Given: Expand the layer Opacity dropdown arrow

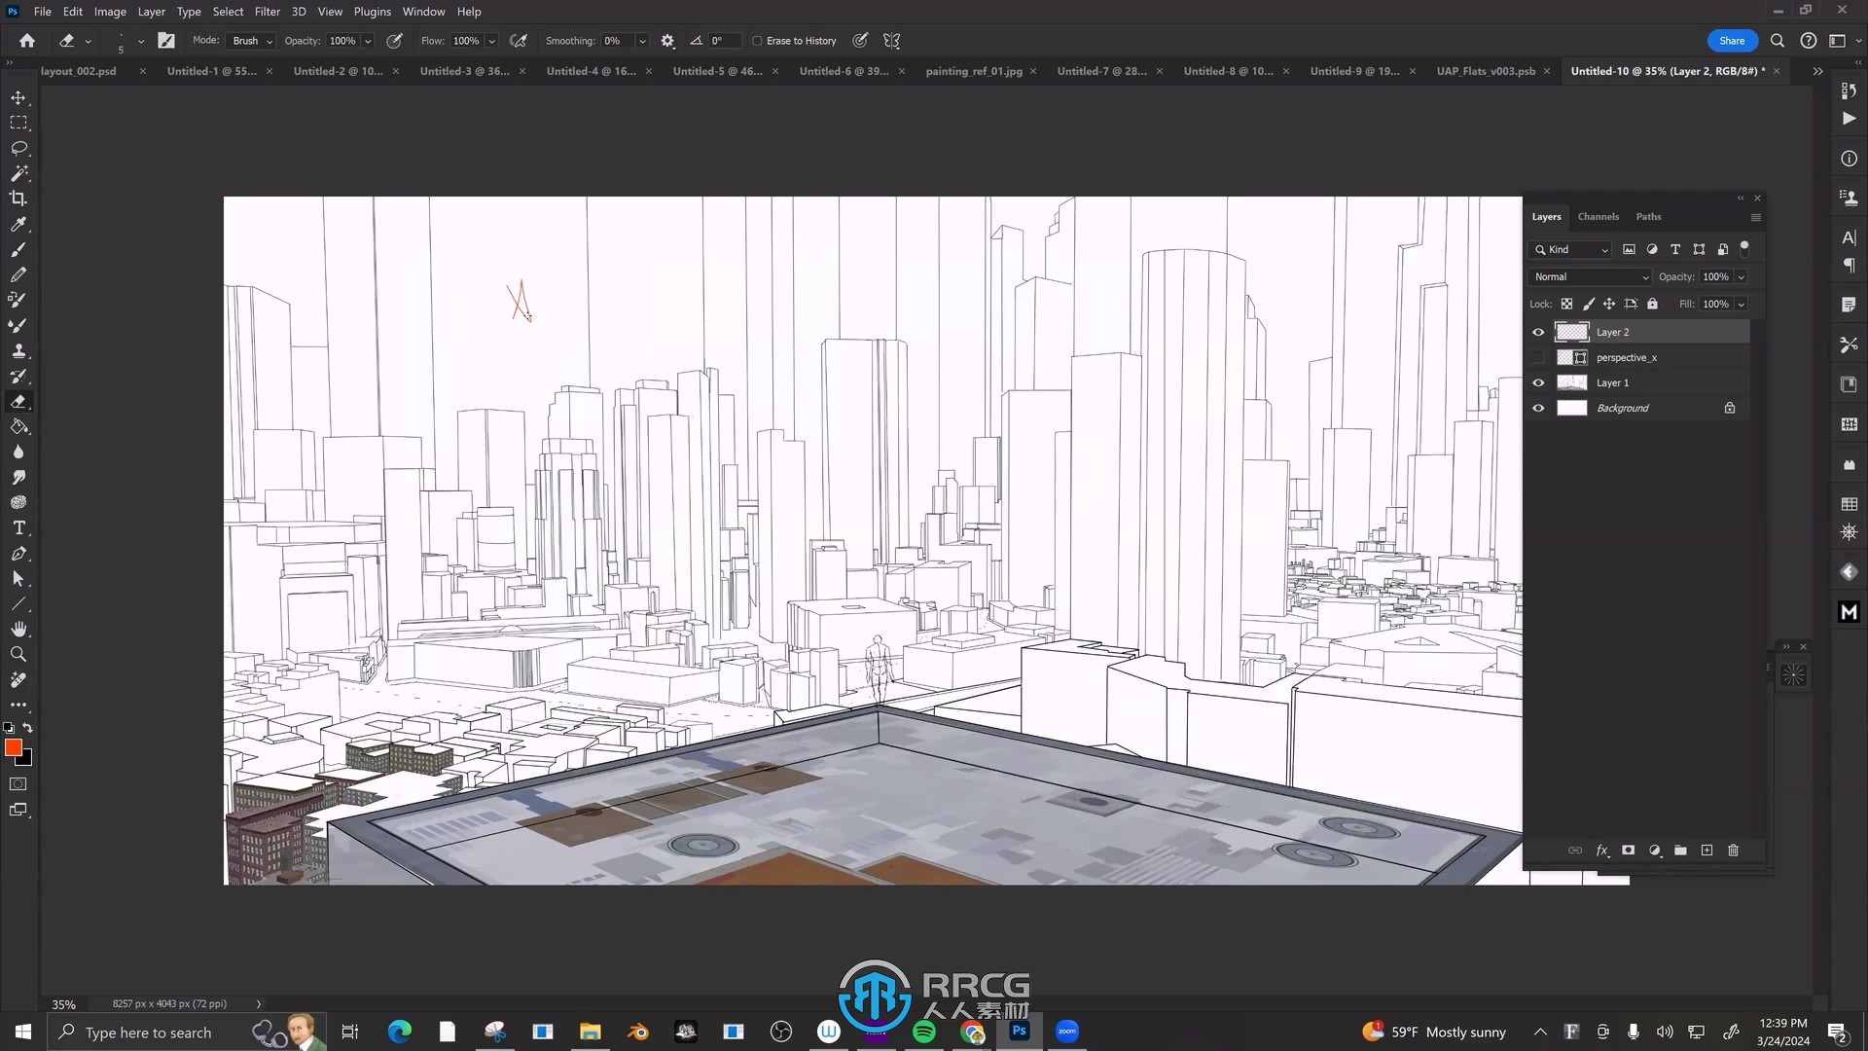Looking at the screenshot, I should click(1742, 277).
